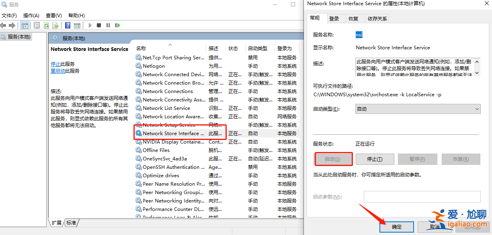Restart the service using the restart icon
Viewport: 492px width, 235px height.
[x=118, y=25]
